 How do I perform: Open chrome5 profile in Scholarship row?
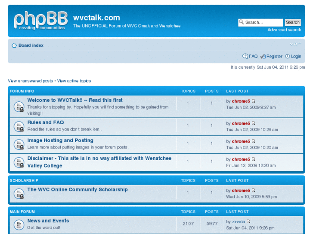[241, 191]
